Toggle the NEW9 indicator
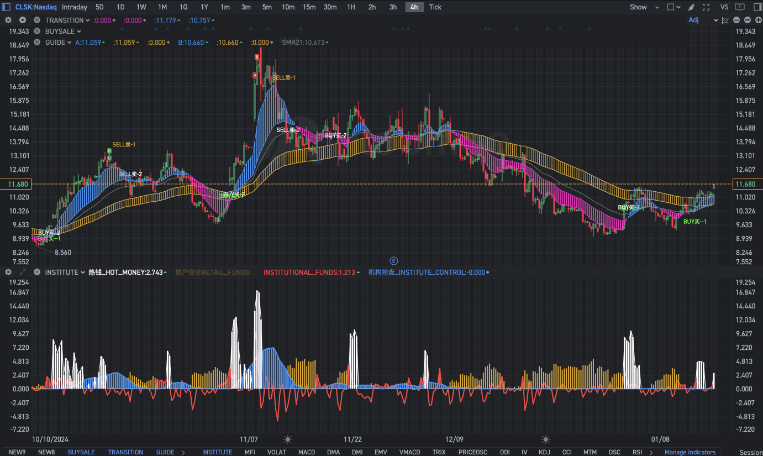Screen dimensions: 763x456 click(x=17, y=452)
